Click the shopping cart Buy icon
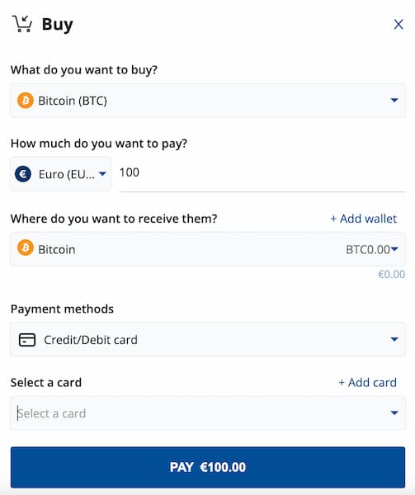This screenshot has width=415, height=495. 22,24
